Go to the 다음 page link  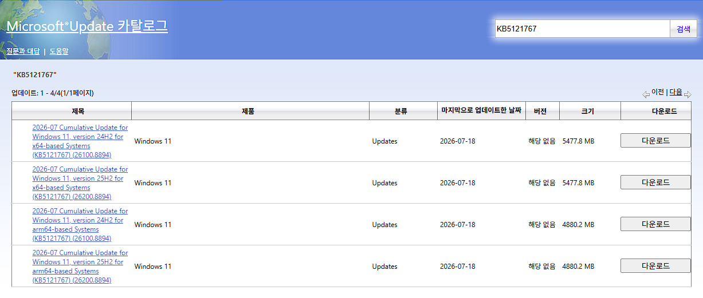click(x=676, y=92)
